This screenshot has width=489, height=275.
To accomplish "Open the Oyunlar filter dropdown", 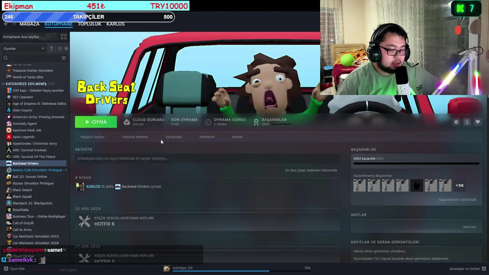I will (x=24, y=49).
